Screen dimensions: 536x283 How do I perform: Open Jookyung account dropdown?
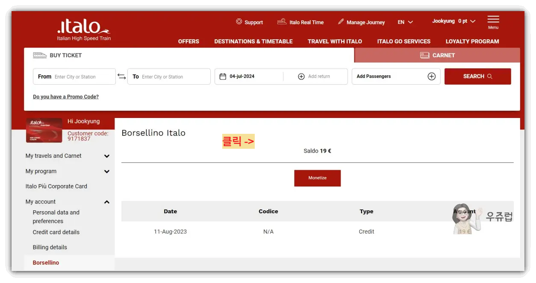[x=454, y=21]
